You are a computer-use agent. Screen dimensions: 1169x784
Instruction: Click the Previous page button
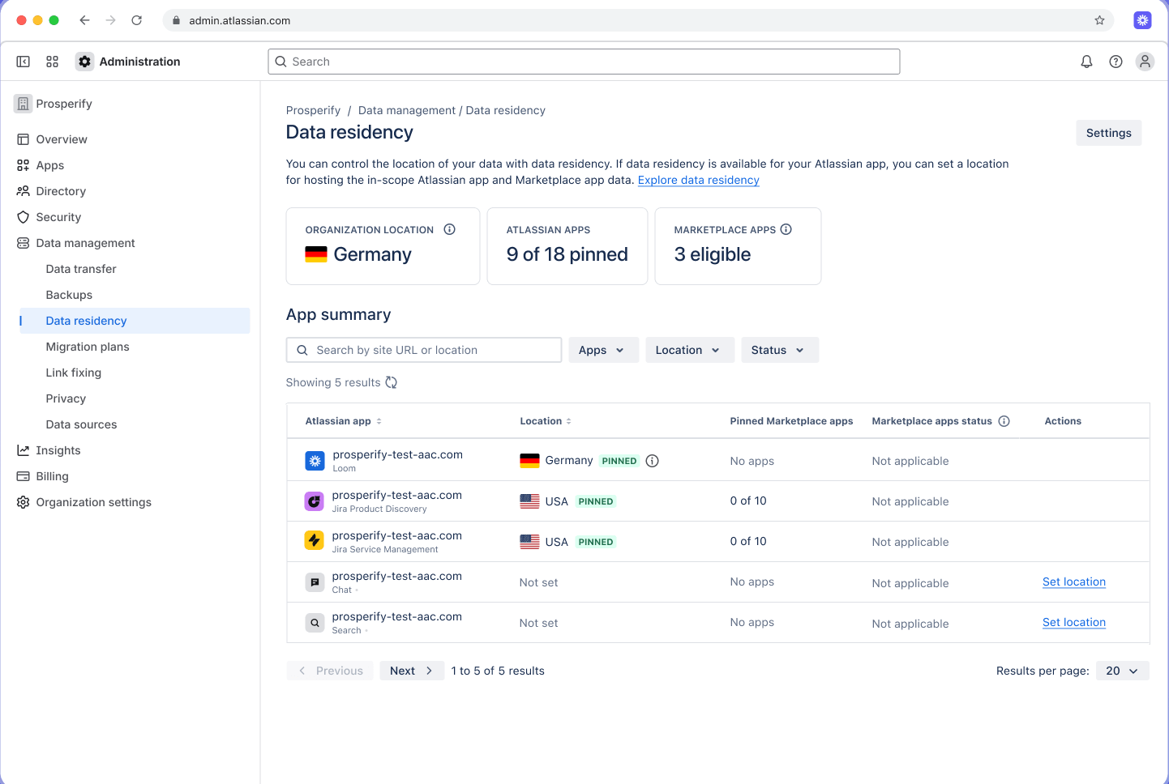point(330,671)
